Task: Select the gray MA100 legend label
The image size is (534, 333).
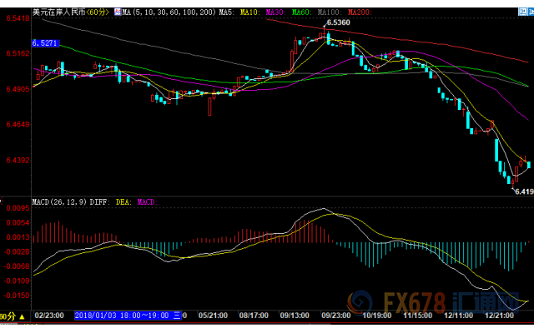Action: [330, 12]
